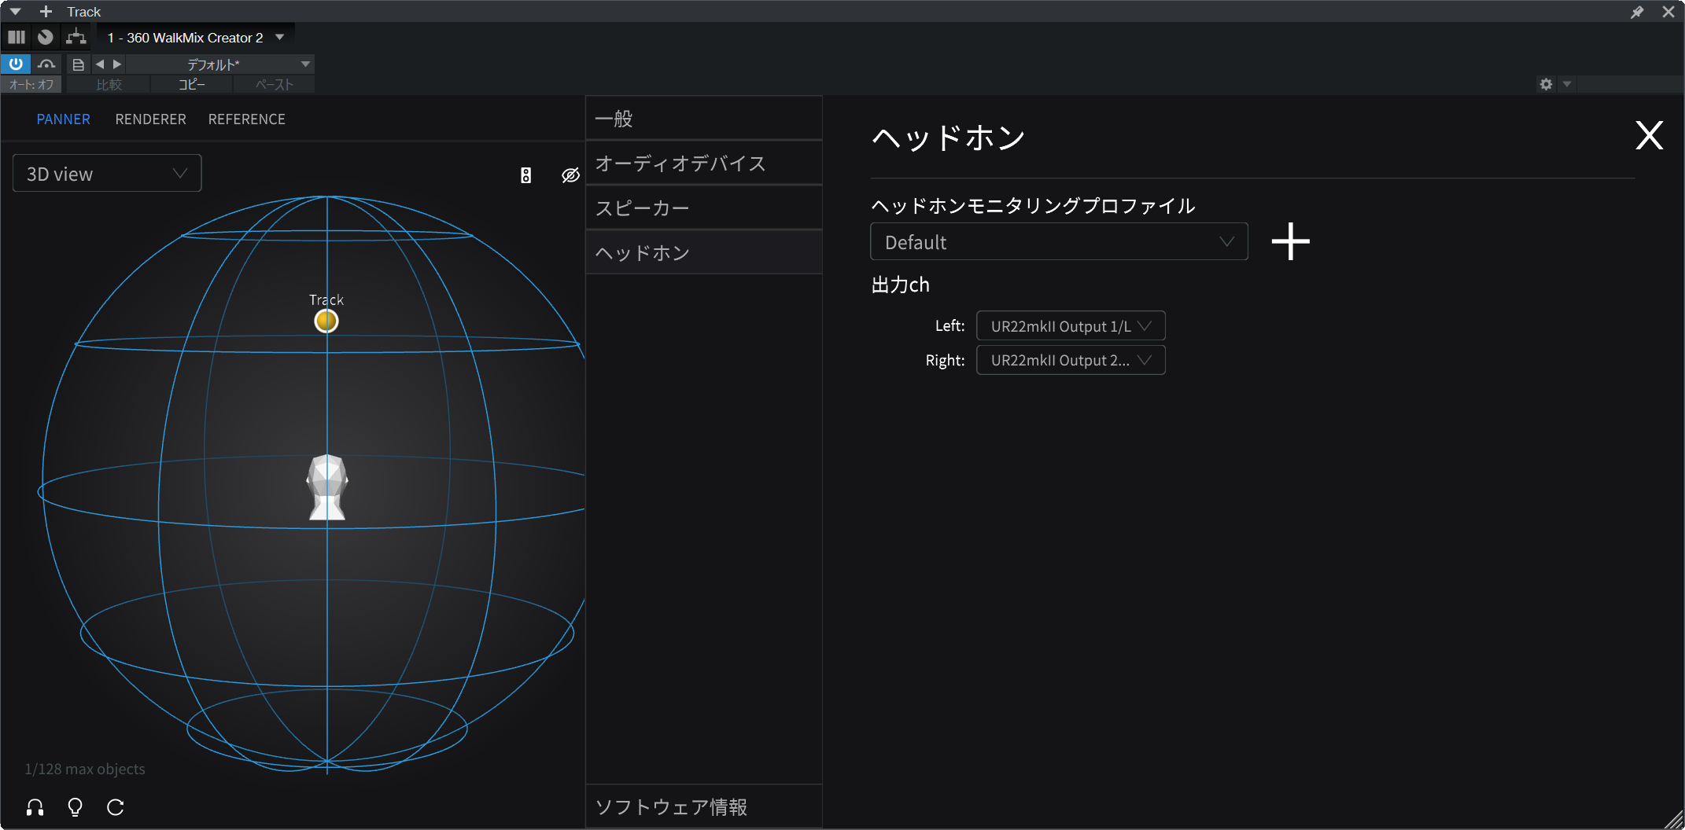Screen dimensions: 1685x830
Task: Expand the Default headphone profile dropdown
Action: pyautogui.click(x=1058, y=242)
